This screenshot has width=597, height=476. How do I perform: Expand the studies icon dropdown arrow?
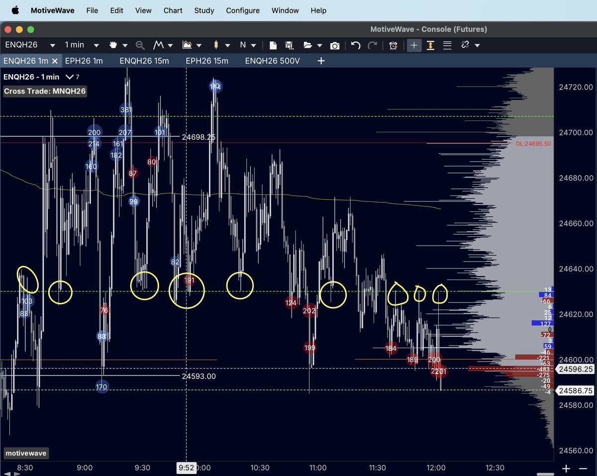(199, 45)
